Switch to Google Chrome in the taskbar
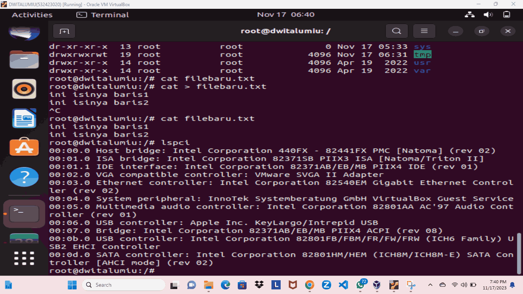523x294 pixels. (310, 285)
